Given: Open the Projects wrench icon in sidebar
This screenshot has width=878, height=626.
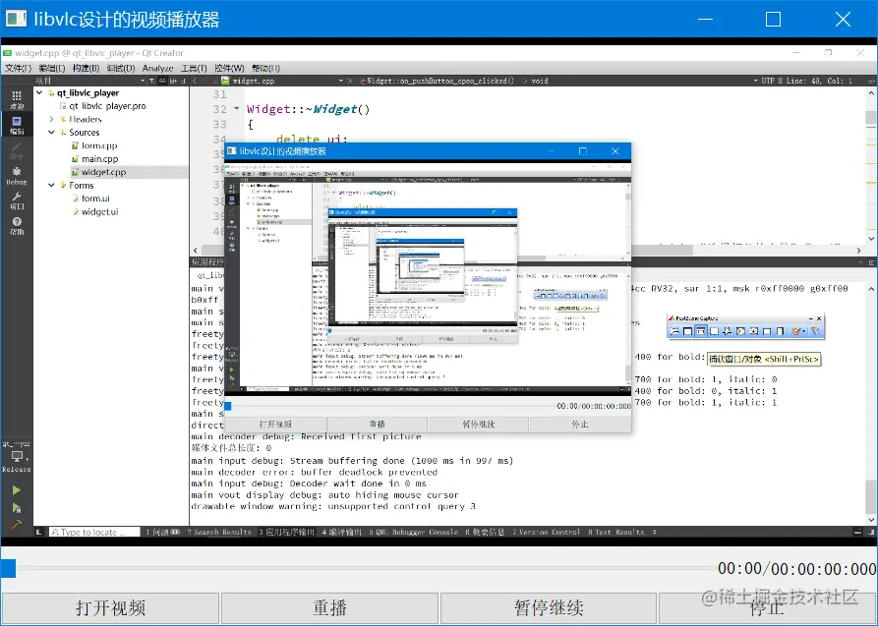Looking at the screenshot, I should (17, 200).
